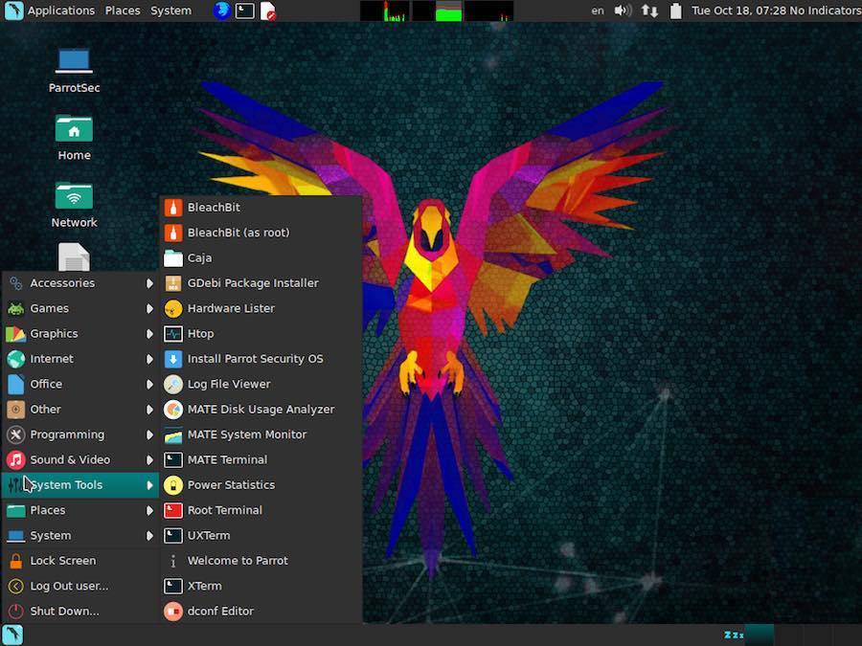Click Shut Down...
Viewport: 862px width, 646px height.
pos(80,612)
